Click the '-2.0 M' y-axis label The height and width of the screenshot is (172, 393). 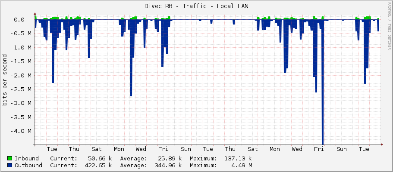point(21,75)
